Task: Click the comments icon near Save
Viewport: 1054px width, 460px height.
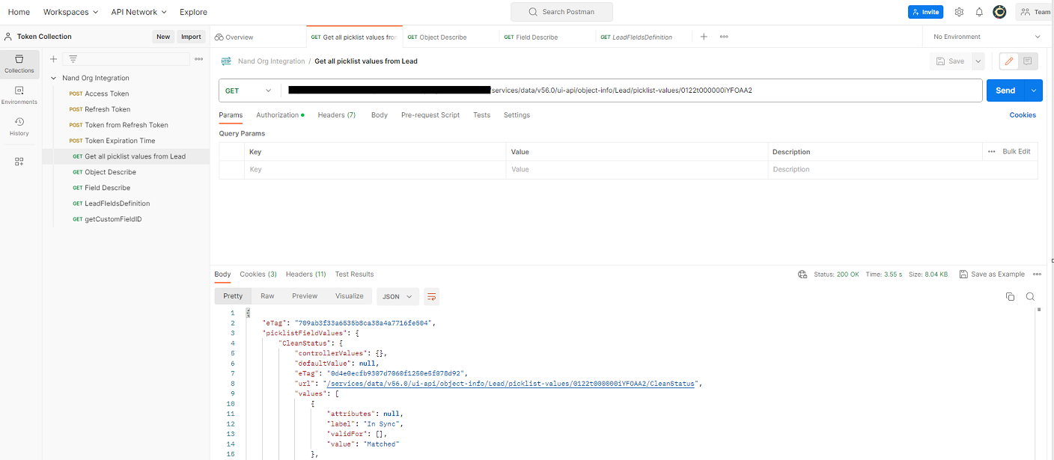Action: 1027,61
